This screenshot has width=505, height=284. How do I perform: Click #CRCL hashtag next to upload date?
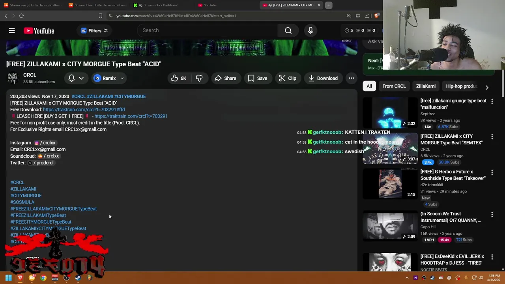coord(79,96)
